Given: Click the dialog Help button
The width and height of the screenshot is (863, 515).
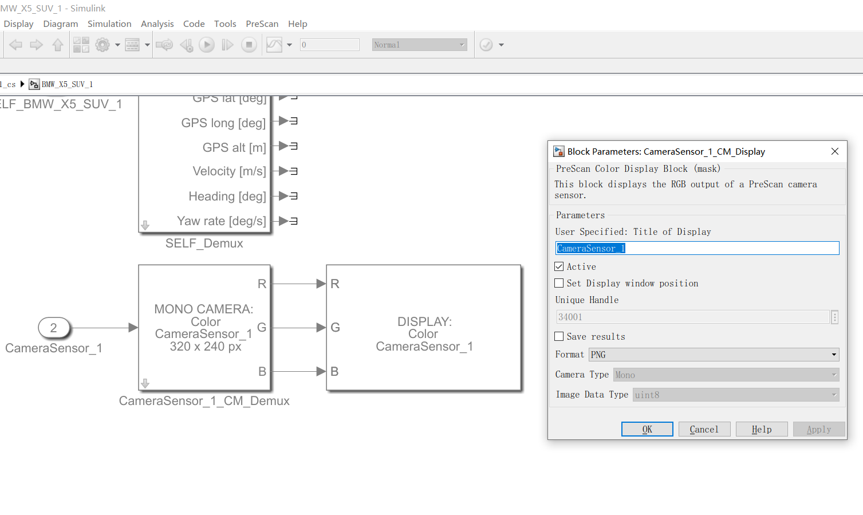Looking at the screenshot, I should point(762,429).
